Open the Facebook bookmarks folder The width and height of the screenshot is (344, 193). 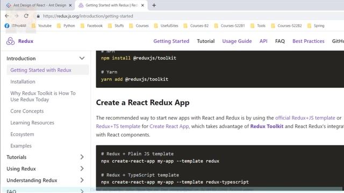tap(91, 26)
